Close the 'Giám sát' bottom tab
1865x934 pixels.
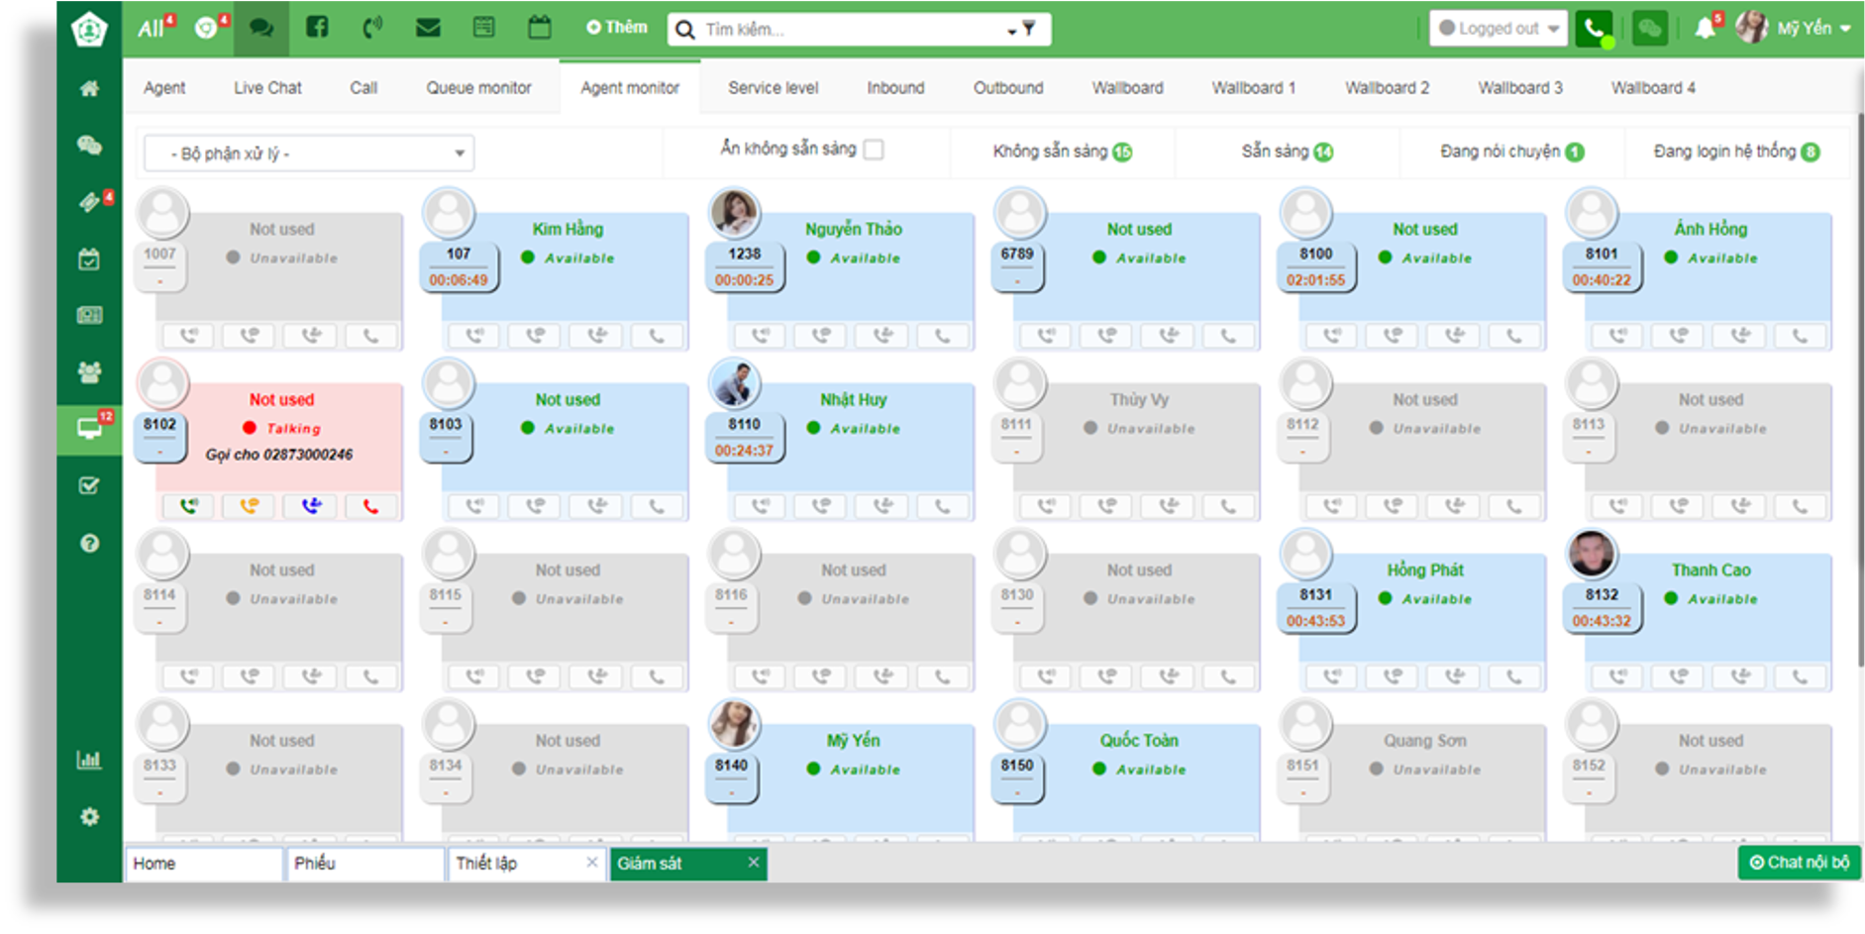click(x=754, y=862)
